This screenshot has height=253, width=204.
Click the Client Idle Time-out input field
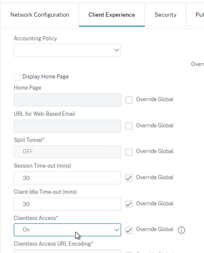pyautogui.click(x=67, y=204)
